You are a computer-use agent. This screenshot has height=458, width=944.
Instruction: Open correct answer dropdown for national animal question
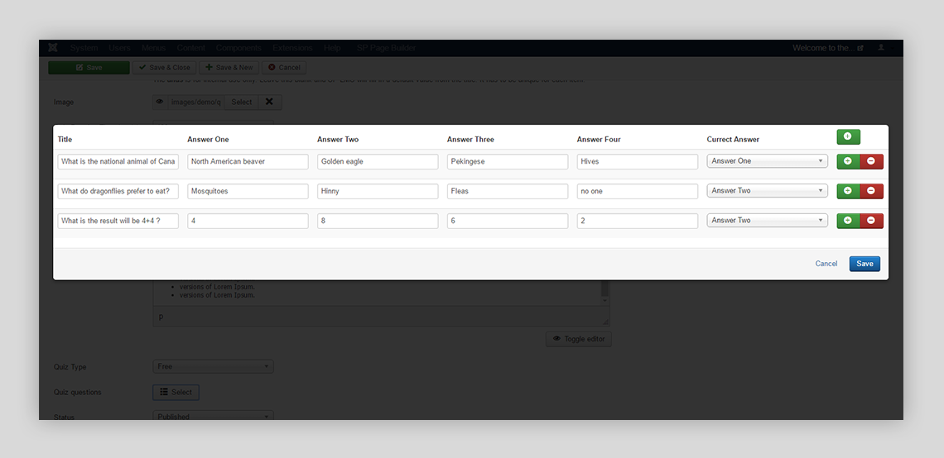[x=767, y=161]
